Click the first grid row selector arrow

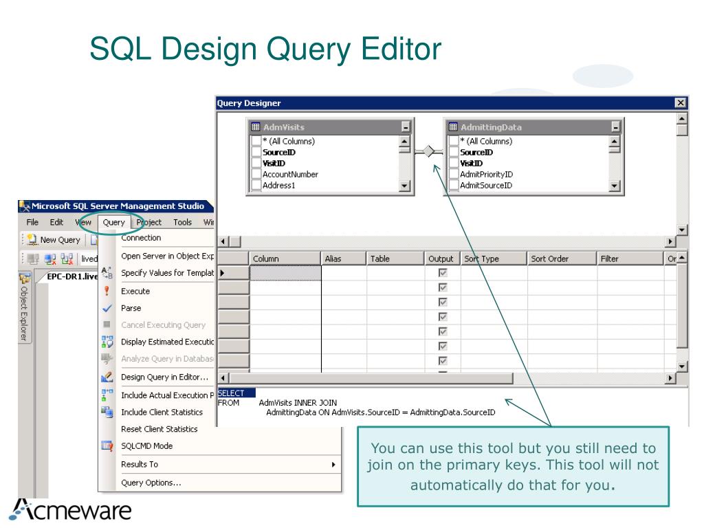coord(223,273)
